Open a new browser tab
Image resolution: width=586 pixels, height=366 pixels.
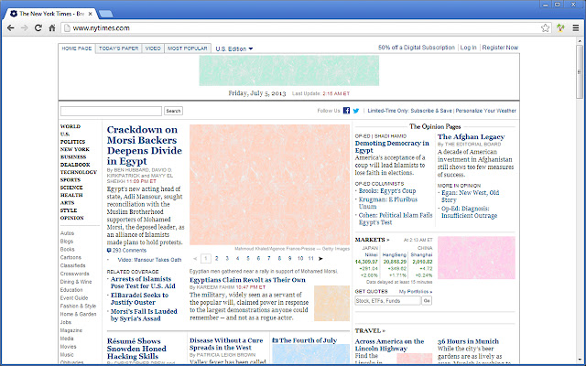click(106, 14)
